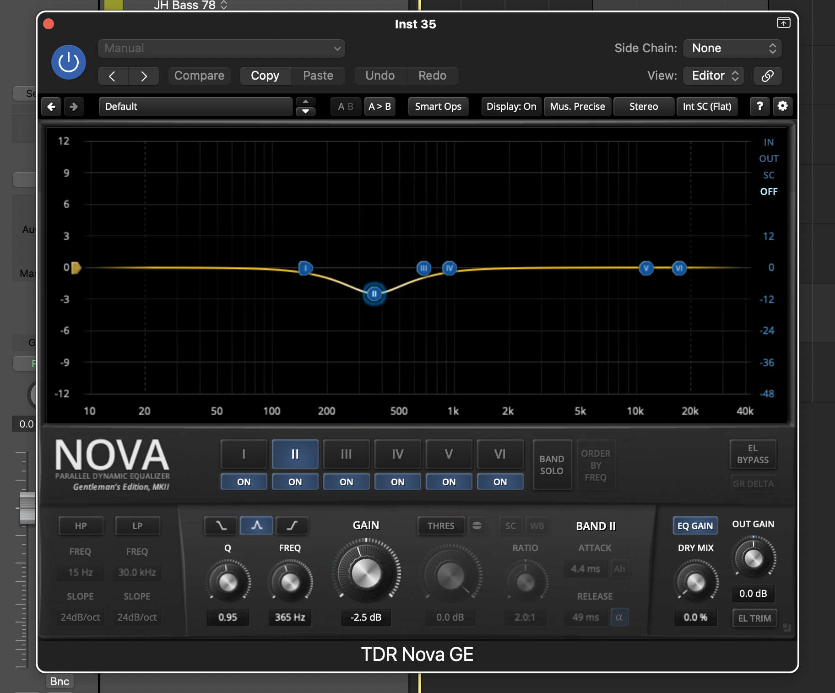Click the Compare button
Viewport: 835px width, 693px height.
click(199, 76)
